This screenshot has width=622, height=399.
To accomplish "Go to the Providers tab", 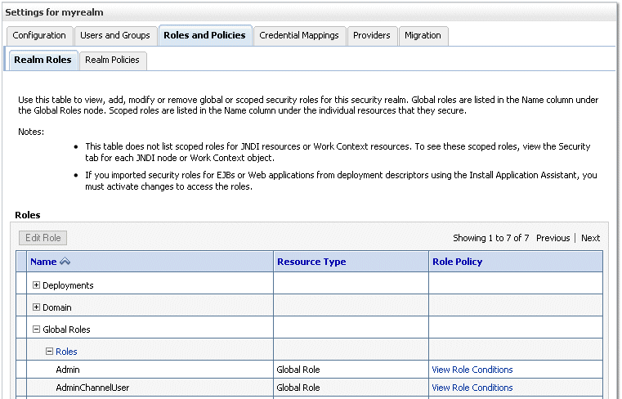I will pyautogui.click(x=372, y=36).
